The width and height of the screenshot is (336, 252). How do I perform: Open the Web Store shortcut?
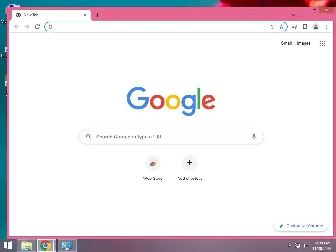tap(153, 168)
